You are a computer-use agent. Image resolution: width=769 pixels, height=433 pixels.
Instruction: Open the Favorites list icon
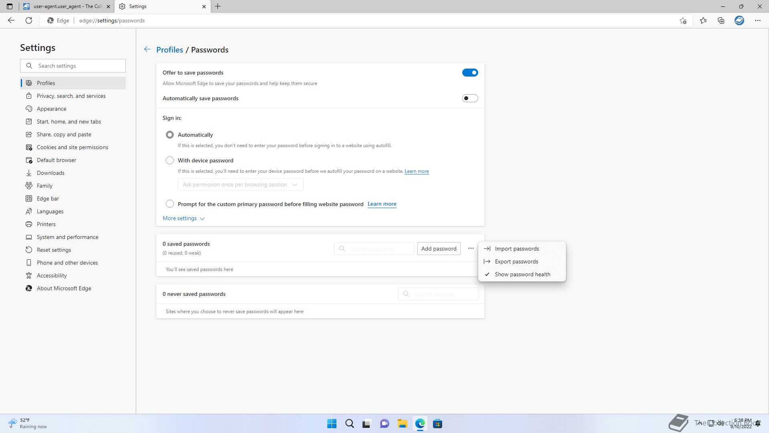(x=703, y=20)
